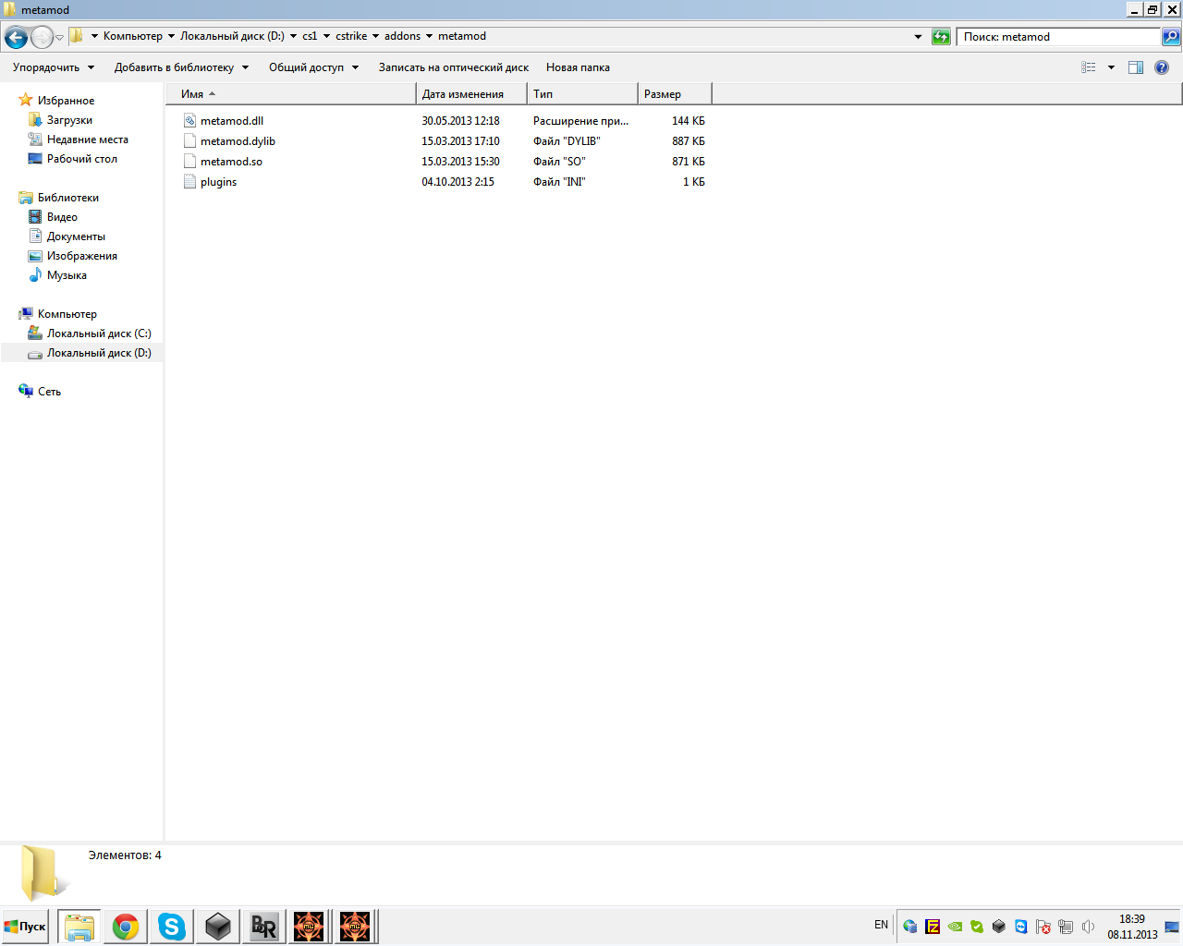Navigate to cstrike in the address bar
The height and width of the screenshot is (946, 1183).
coord(351,37)
